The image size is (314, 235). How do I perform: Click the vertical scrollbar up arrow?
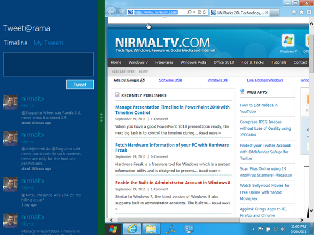click(311, 24)
